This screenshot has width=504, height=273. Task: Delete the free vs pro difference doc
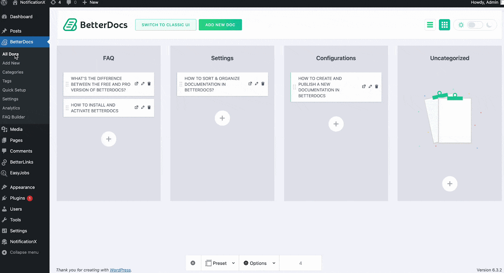(x=149, y=84)
